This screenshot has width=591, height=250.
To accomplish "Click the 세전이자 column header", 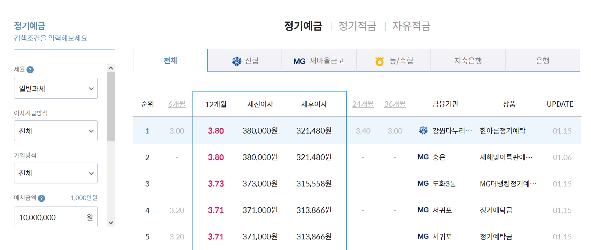I will 260,104.
